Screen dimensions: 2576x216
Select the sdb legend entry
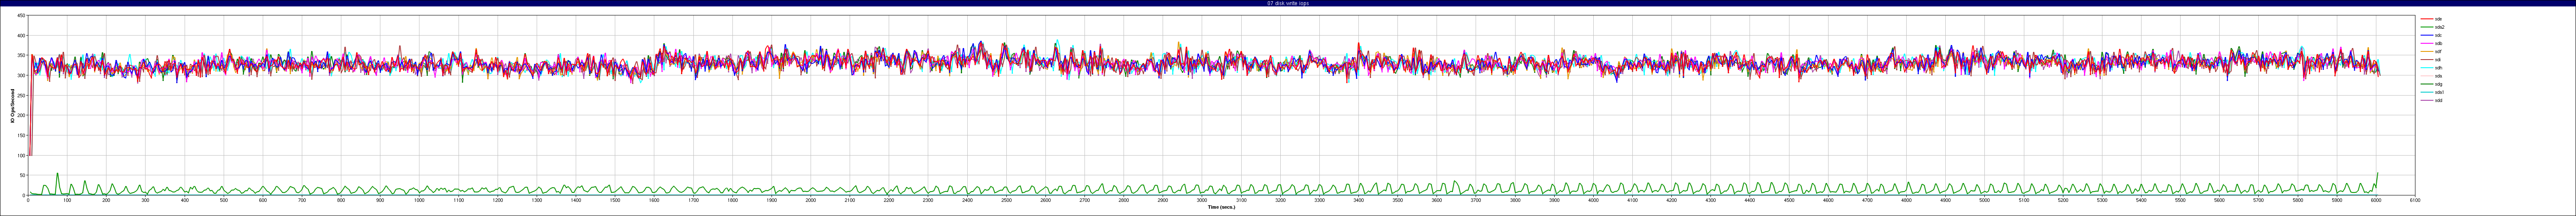[2430, 43]
